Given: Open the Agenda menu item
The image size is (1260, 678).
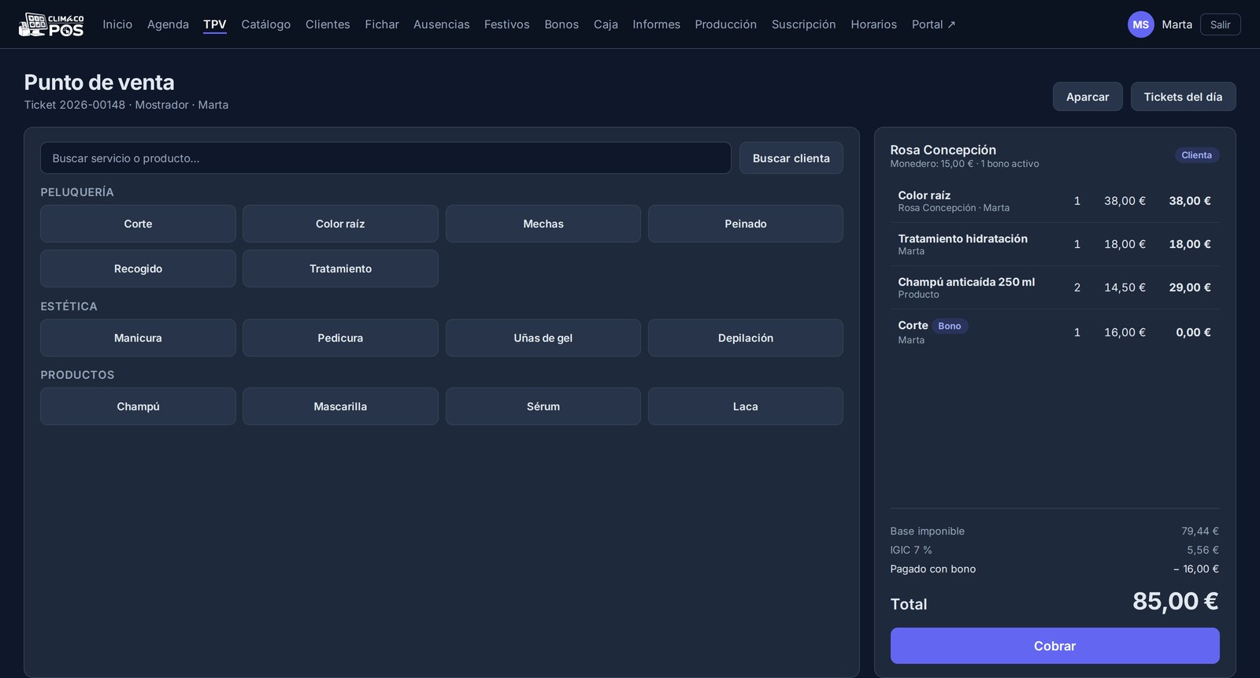Looking at the screenshot, I should 168,24.
